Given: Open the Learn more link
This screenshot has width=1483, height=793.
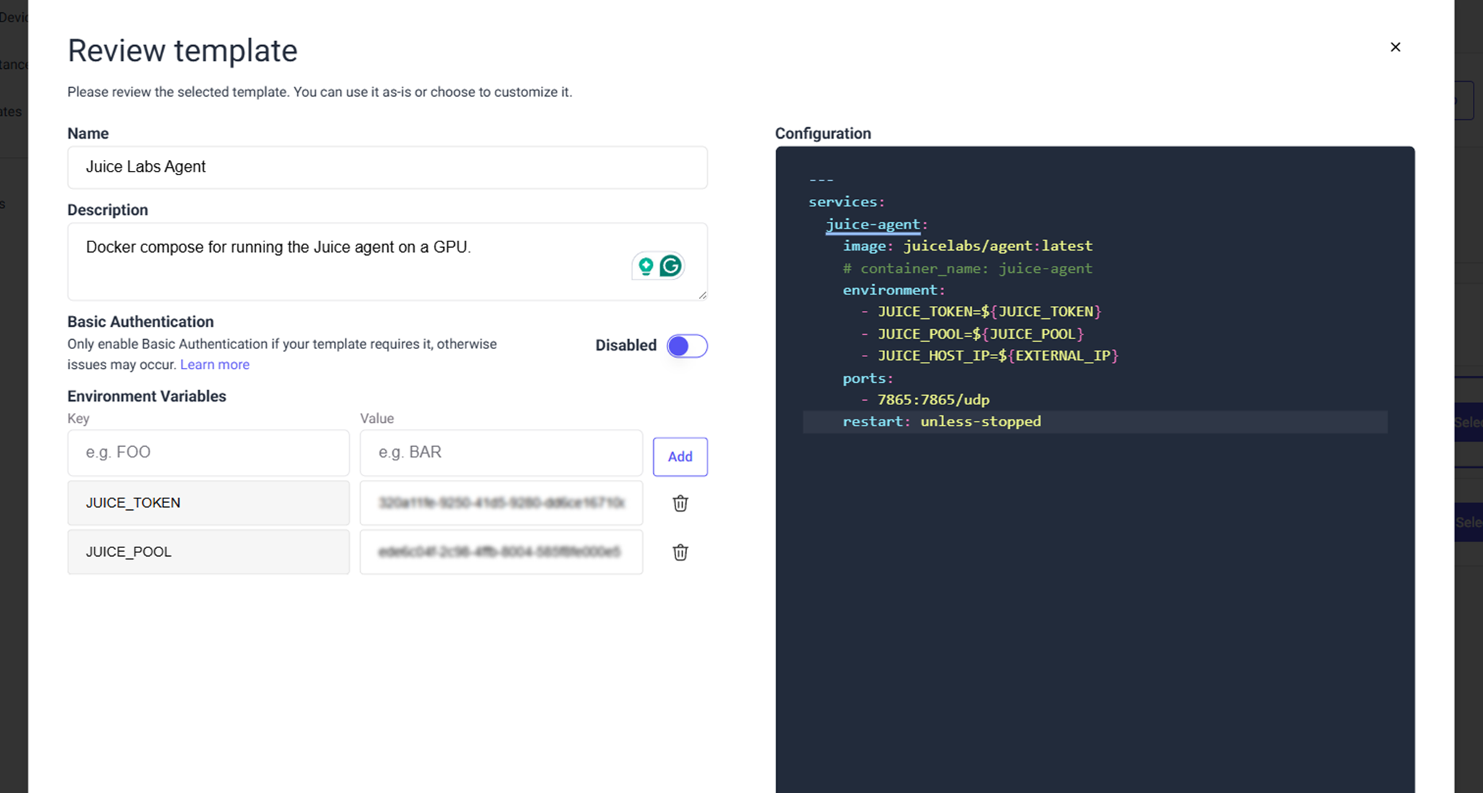Looking at the screenshot, I should point(214,364).
